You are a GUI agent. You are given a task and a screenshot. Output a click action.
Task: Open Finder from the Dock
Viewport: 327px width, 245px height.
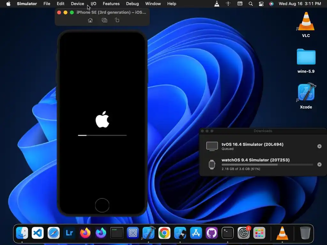point(22,233)
